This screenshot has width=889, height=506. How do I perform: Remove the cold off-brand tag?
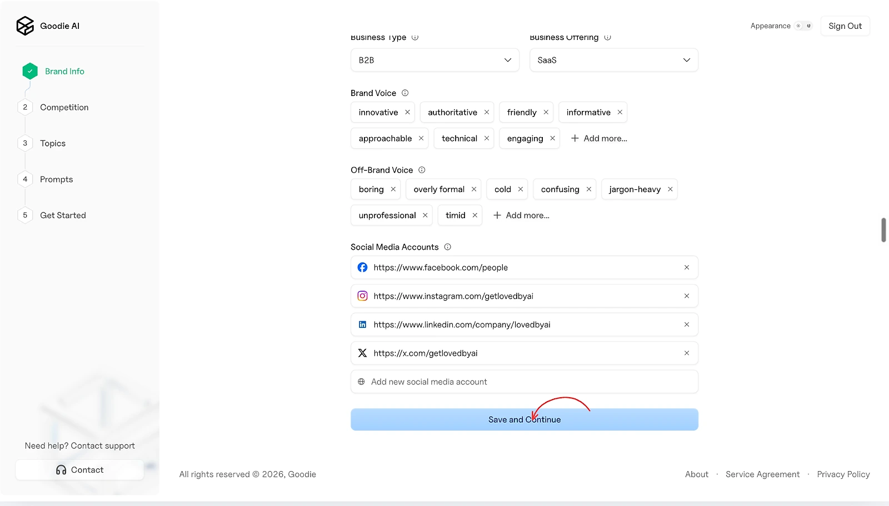click(521, 189)
